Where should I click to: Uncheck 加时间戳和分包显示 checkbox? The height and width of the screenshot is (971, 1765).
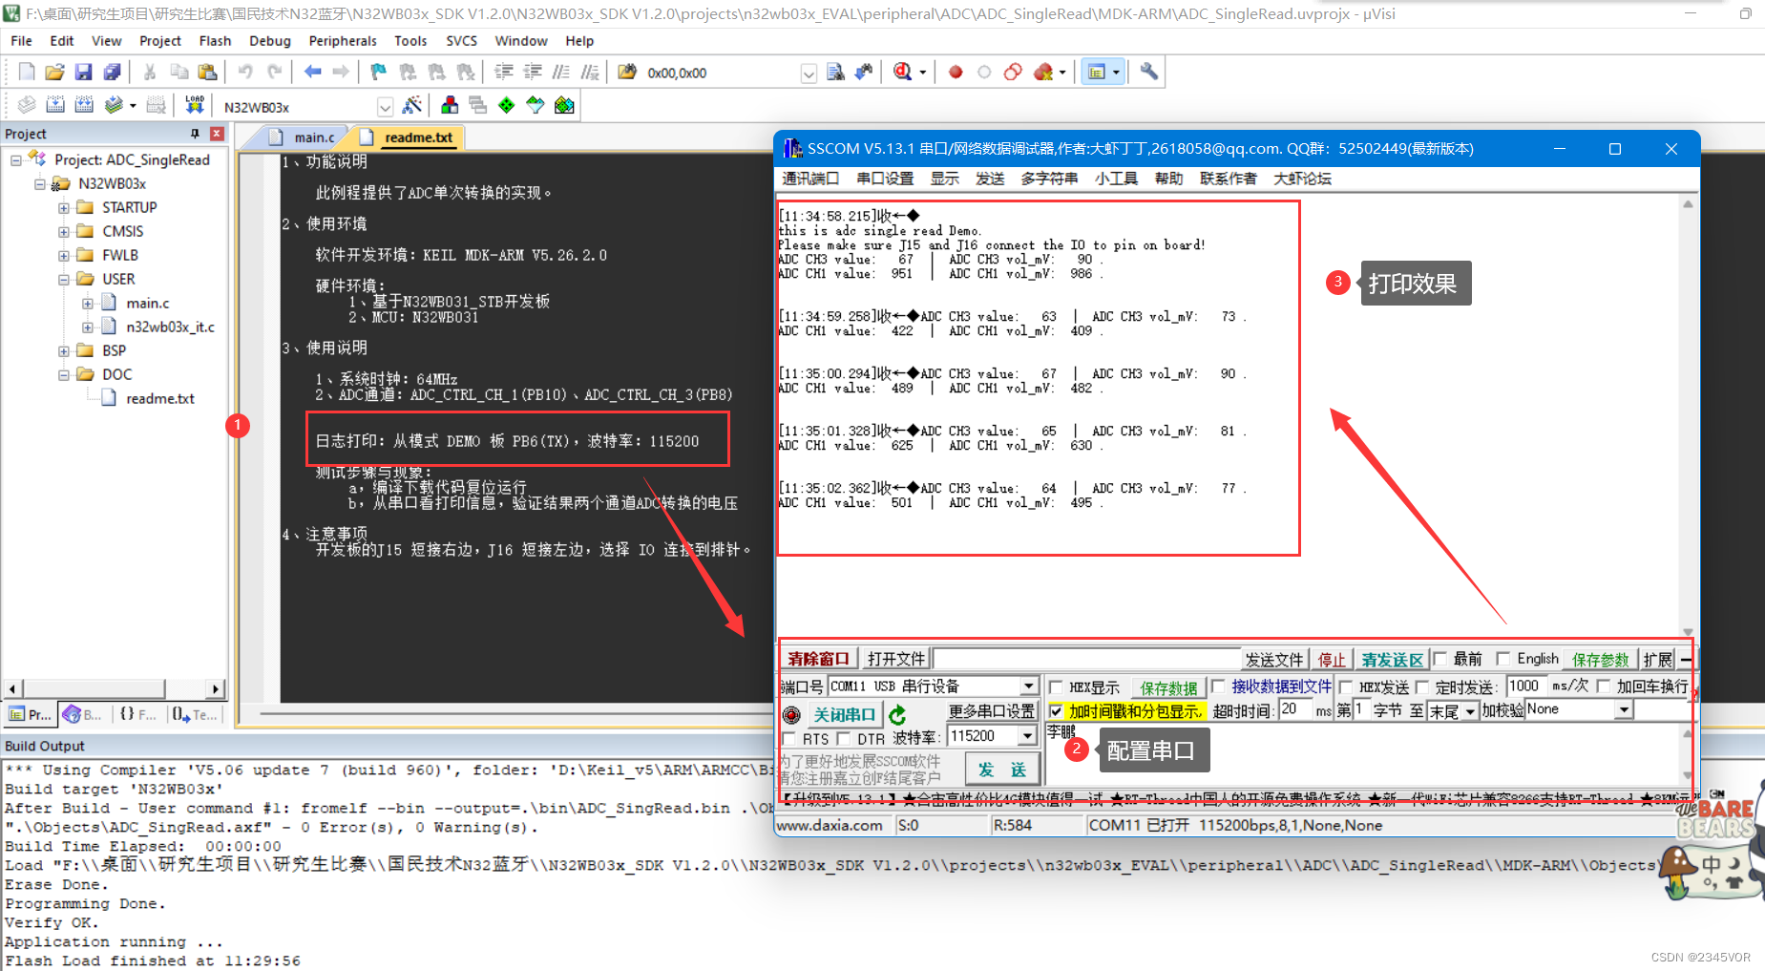coord(1056,711)
